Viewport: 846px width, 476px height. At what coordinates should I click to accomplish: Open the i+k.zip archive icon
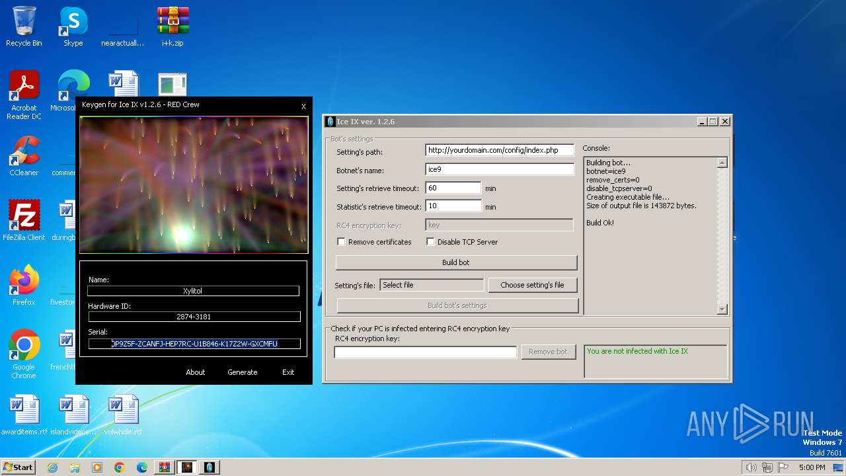173,26
